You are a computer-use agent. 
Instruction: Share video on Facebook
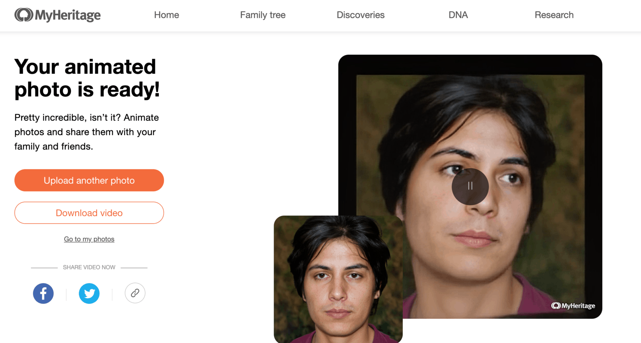coord(43,293)
